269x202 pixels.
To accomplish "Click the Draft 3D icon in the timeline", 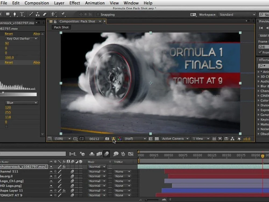I will (82, 154).
